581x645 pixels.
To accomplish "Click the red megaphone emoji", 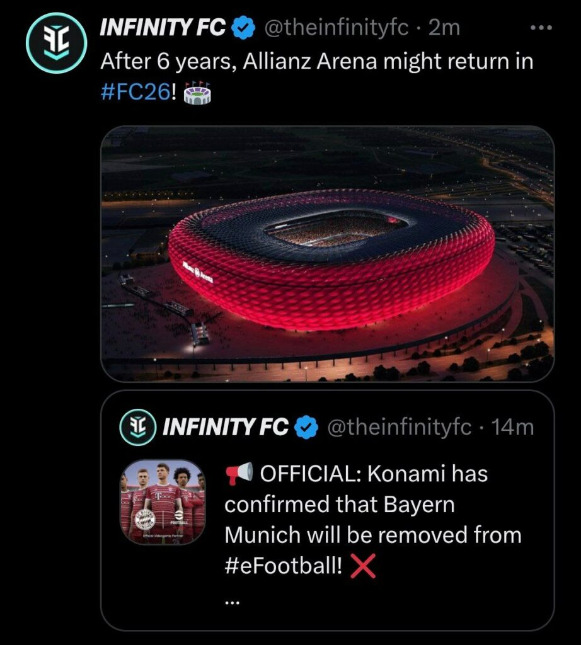I will click(239, 473).
